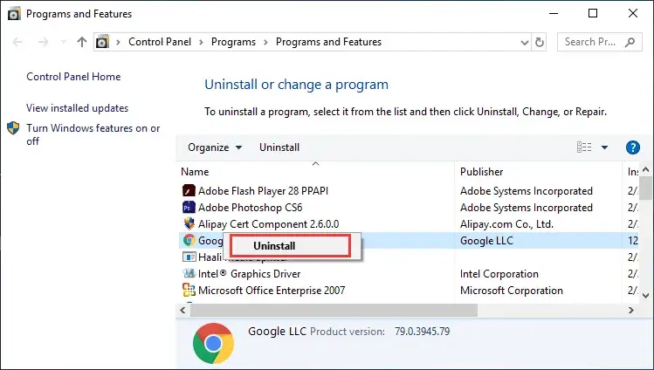Open View installed updates link
Image resolution: width=654 pixels, height=370 pixels.
pyautogui.click(x=77, y=108)
